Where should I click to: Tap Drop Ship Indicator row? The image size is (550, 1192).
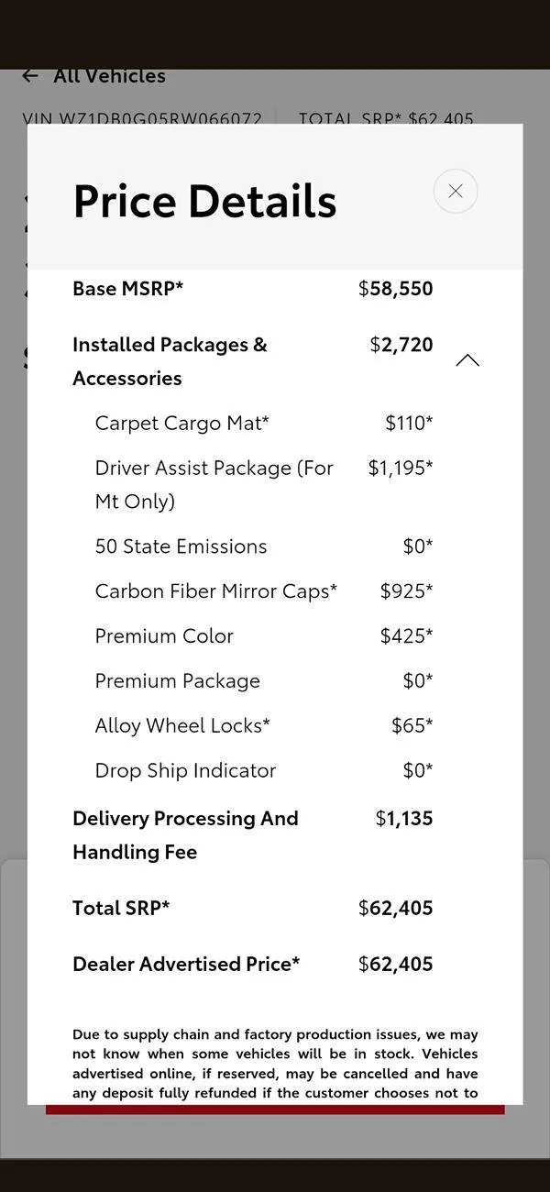pos(263,770)
